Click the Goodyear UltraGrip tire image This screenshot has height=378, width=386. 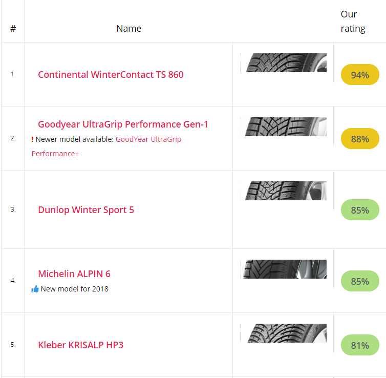point(283,127)
